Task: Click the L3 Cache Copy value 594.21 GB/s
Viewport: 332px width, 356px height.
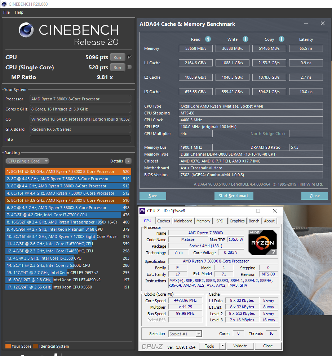Action: (269, 92)
